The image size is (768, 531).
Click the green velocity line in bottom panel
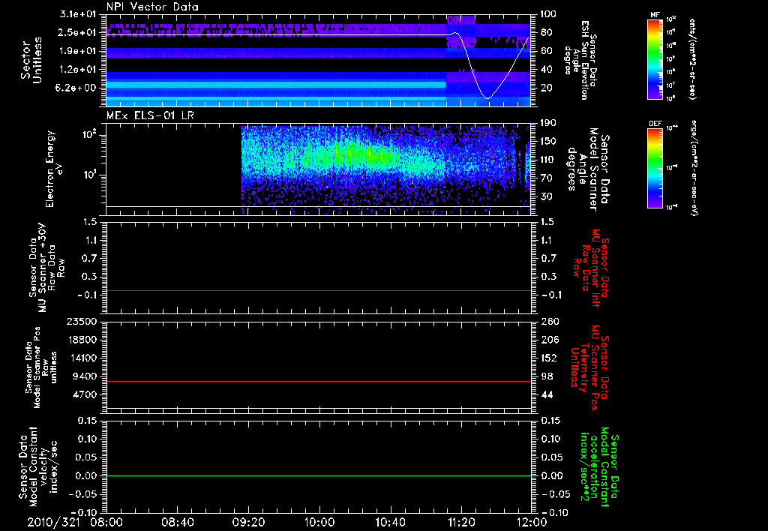click(319, 475)
